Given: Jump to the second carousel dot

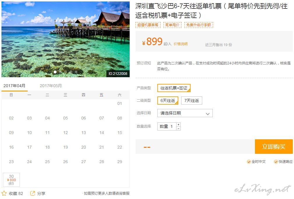Looking at the screenshot, I should pos(60,72).
